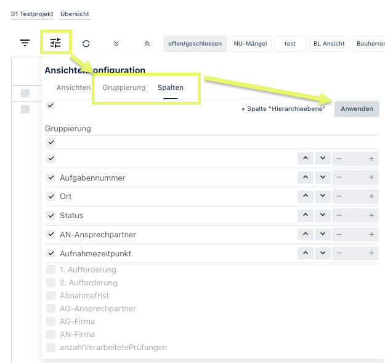Expand all rows with double-chevron down icon
Viewport: 385px width, 363px height.
(x=116, y=44)
